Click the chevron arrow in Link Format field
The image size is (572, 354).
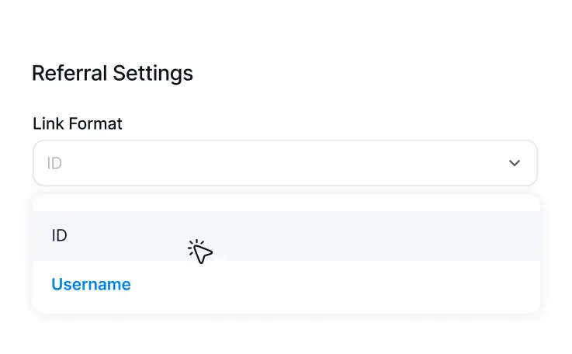[515, 163]
